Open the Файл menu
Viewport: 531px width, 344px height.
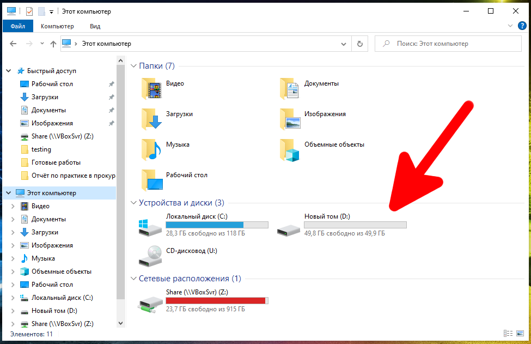pos(17,26)
